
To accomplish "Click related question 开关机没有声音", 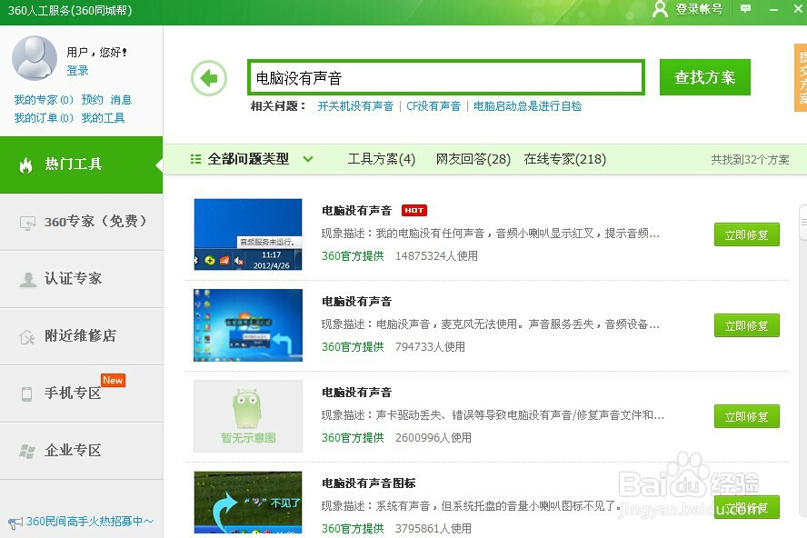I will (x=355, y=106).
